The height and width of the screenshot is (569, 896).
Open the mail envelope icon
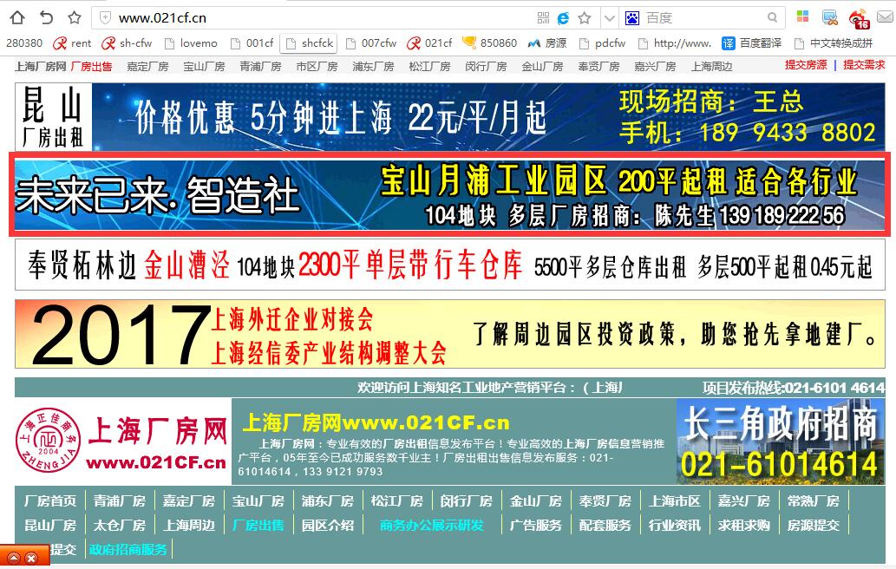tap(885, 17)
